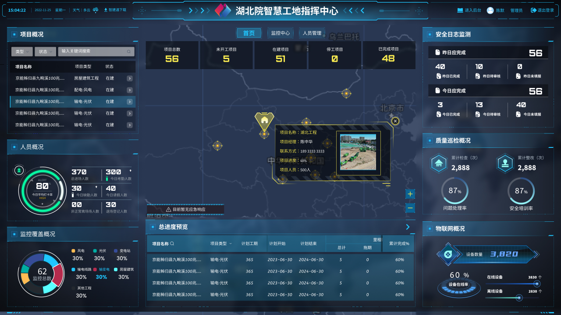Switch to the 监控中心 tab
The width and height of the screenshot is (561, 315).
pyautogui.click(x=280, y=33)
